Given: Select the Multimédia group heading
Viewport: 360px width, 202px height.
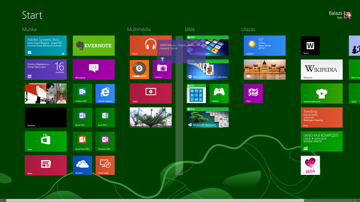Looking at the screenshot, I should (x=139, y=29).
